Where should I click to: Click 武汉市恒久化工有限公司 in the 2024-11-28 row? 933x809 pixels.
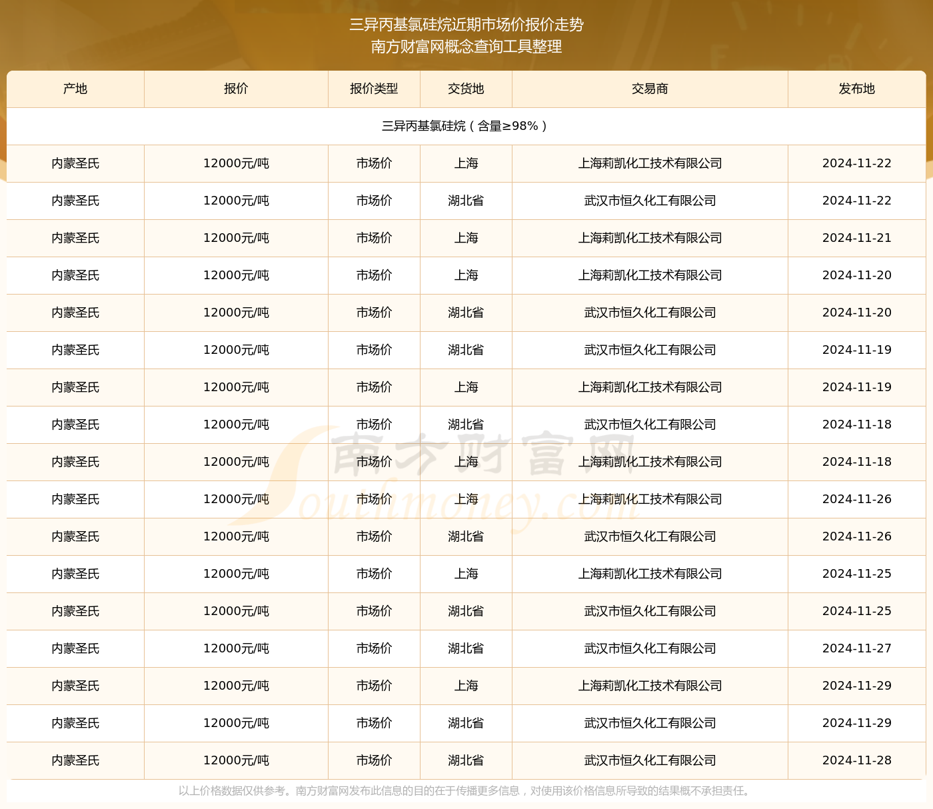click(x=650, y=760)
